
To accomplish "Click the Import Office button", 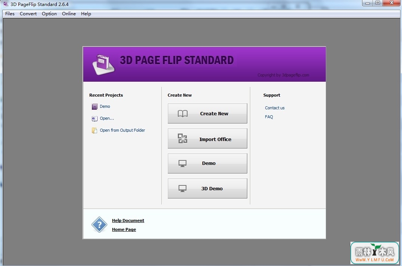I will pyautogui.click(x=207, y=138).
